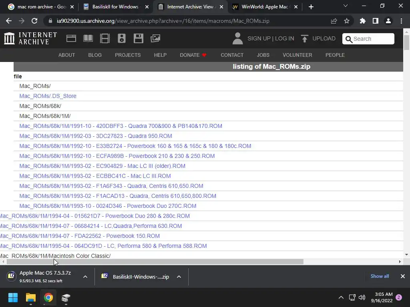Open the CONTACT menu item
This screenshot has width=410, height=307.
coord(232,55)
